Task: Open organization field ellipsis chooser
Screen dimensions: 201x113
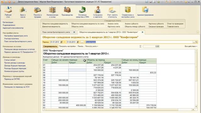Action: pyautogui.click(x=194, y=42)
